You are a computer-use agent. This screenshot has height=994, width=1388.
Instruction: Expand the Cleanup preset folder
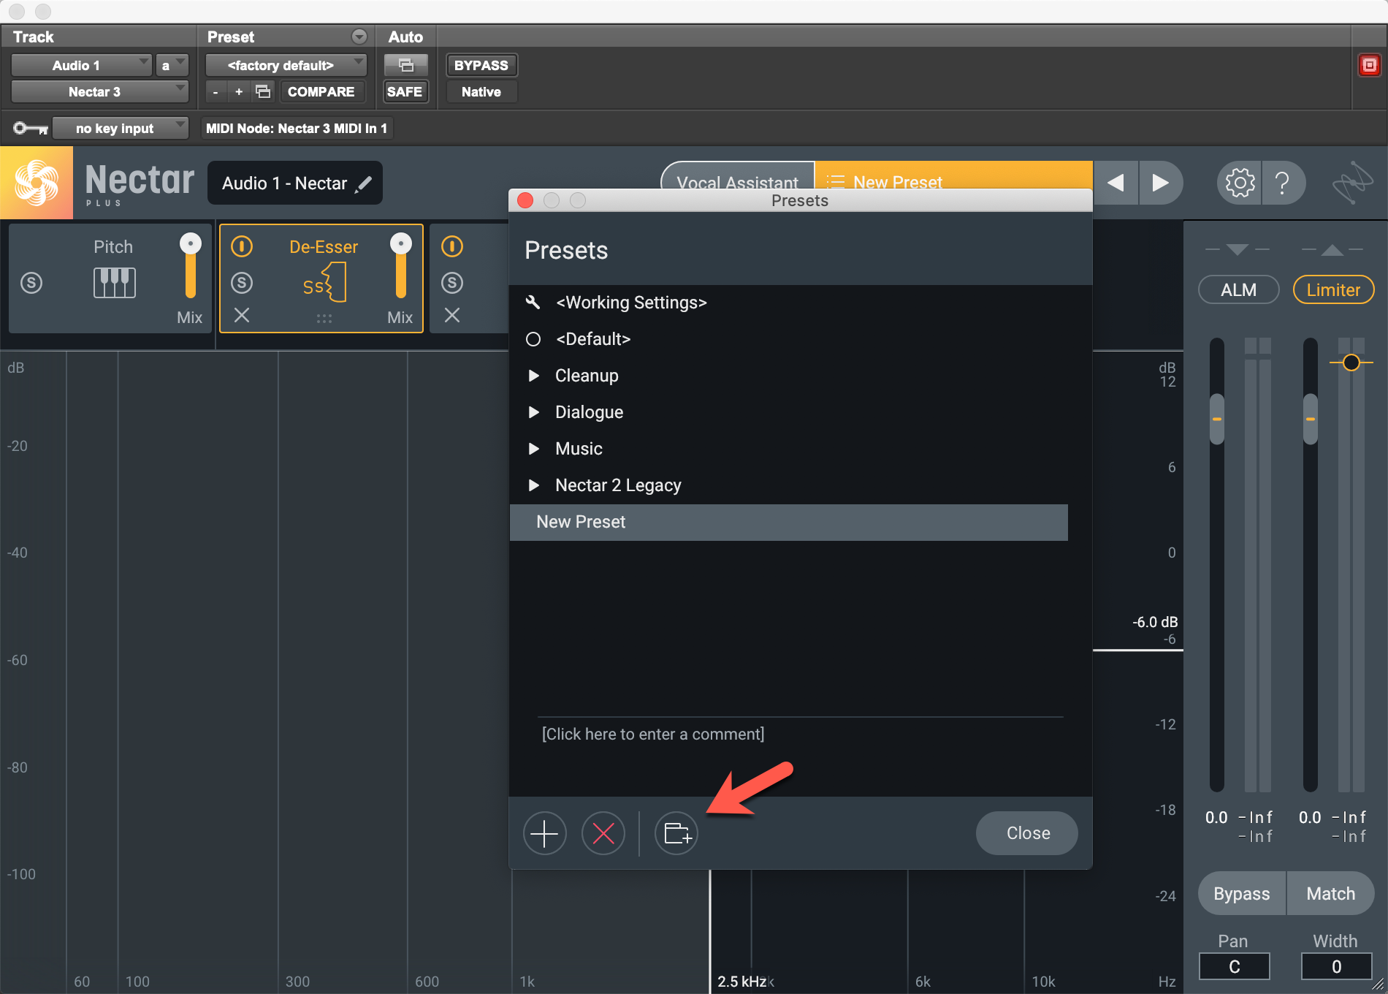point(534,376)
